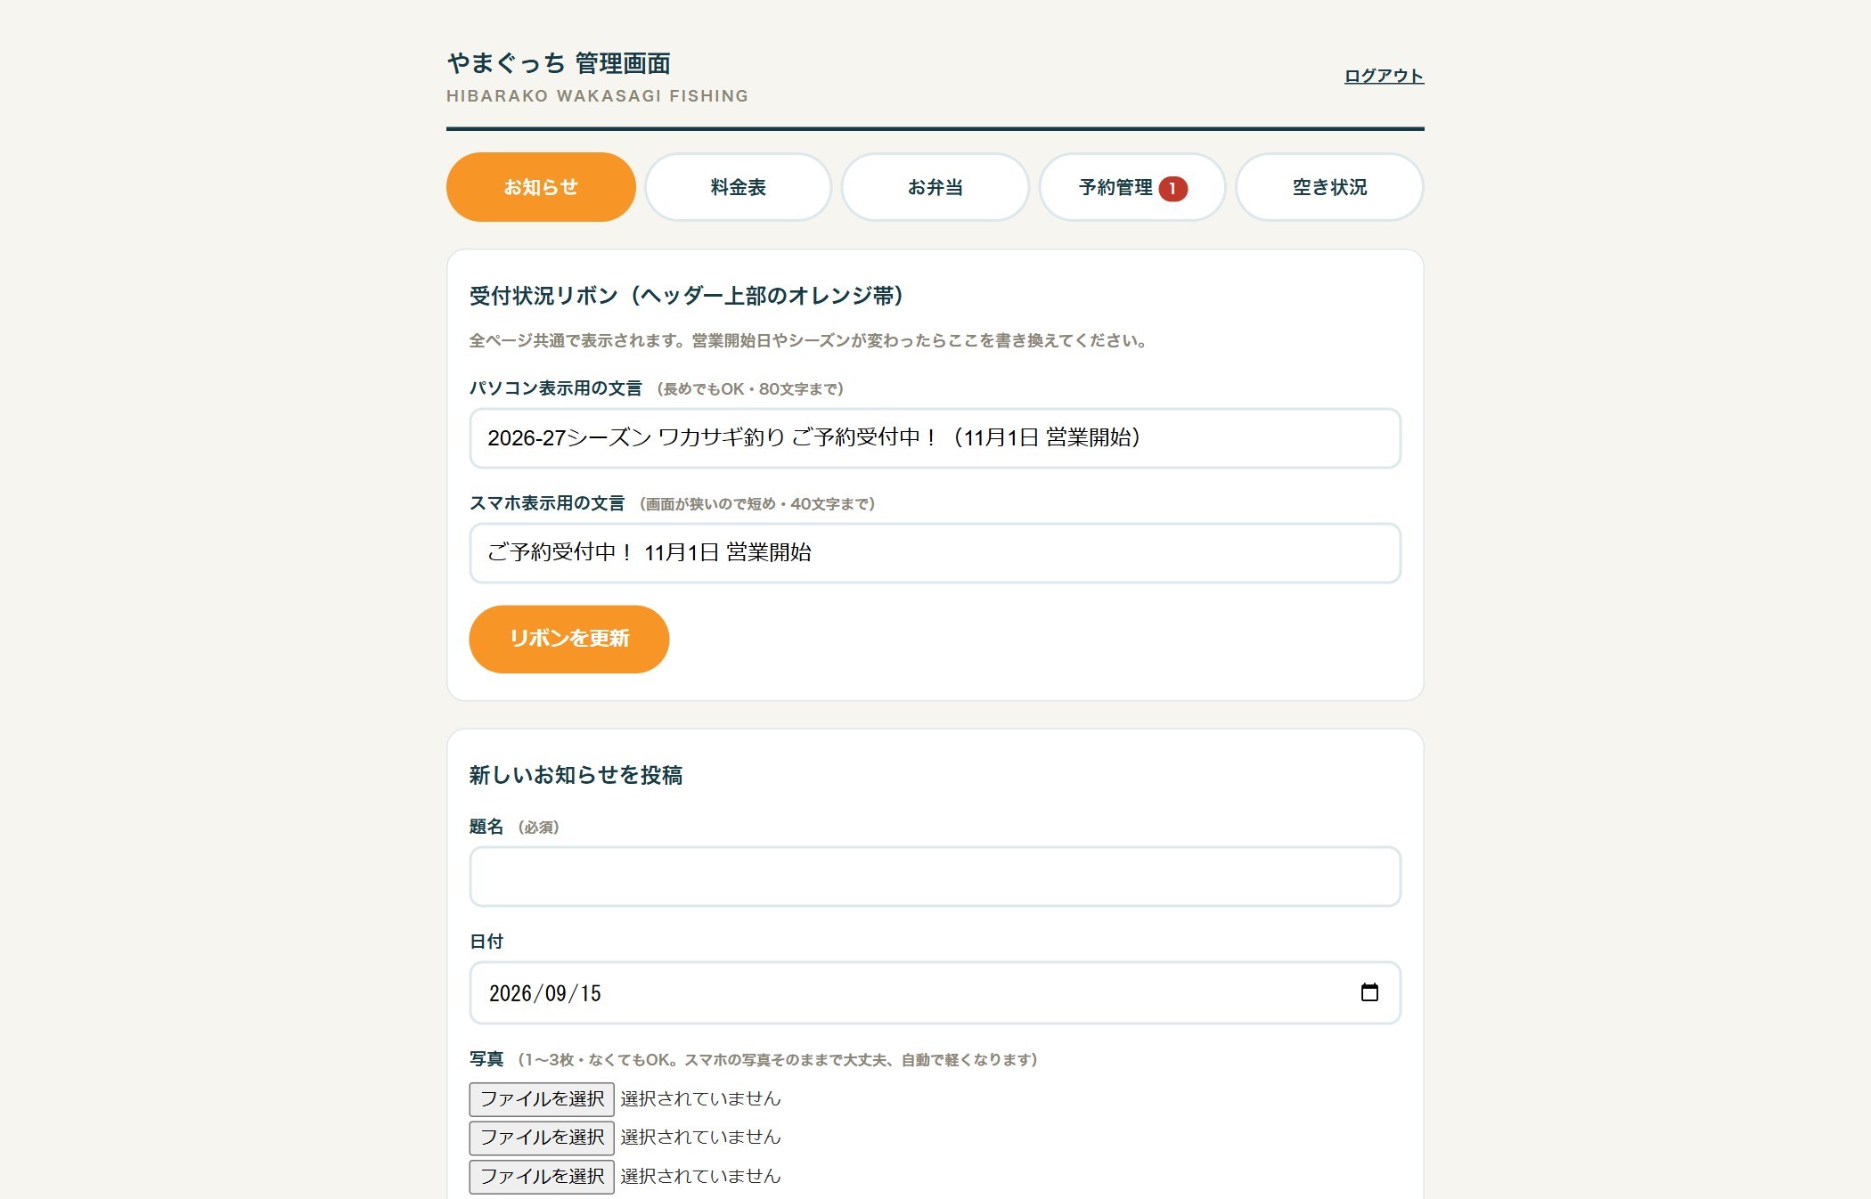
Task: Open the date field's calendar picker icon
Action: (x=1369, y=992)
